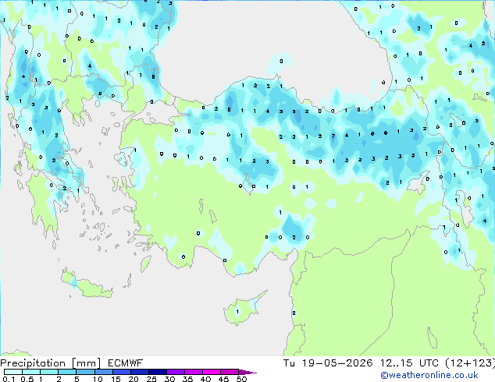Click the 35–40 mm legend color swatch
Screen dimensions: 495x382
pyautogui.click(x=193, y=372)
